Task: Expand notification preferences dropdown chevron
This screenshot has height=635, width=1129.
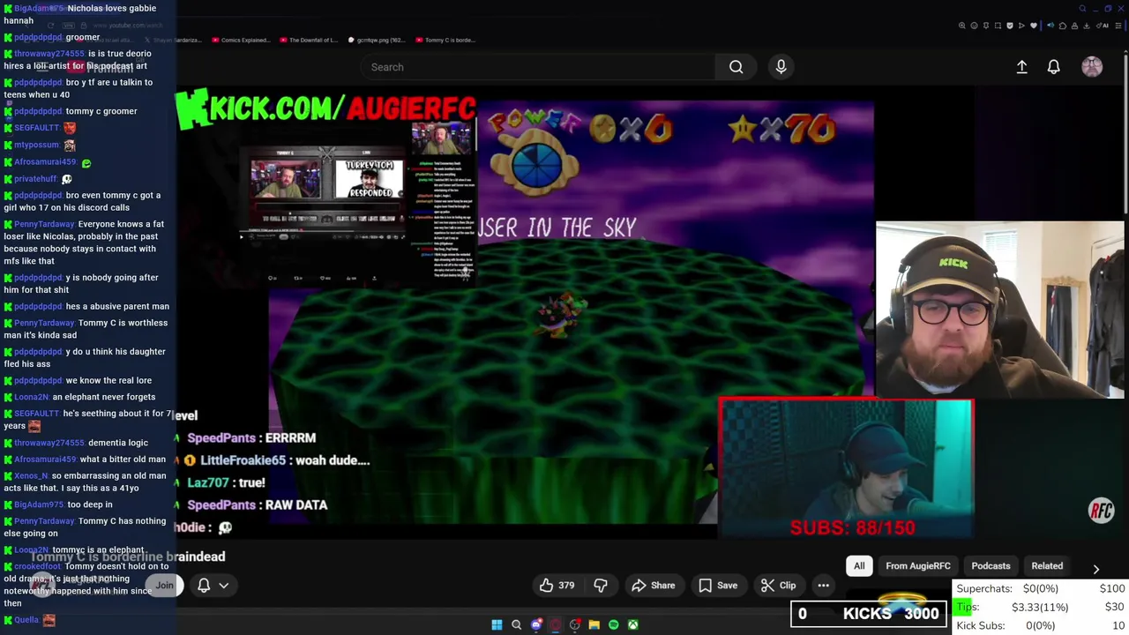Action: click(x=224, y=585)
